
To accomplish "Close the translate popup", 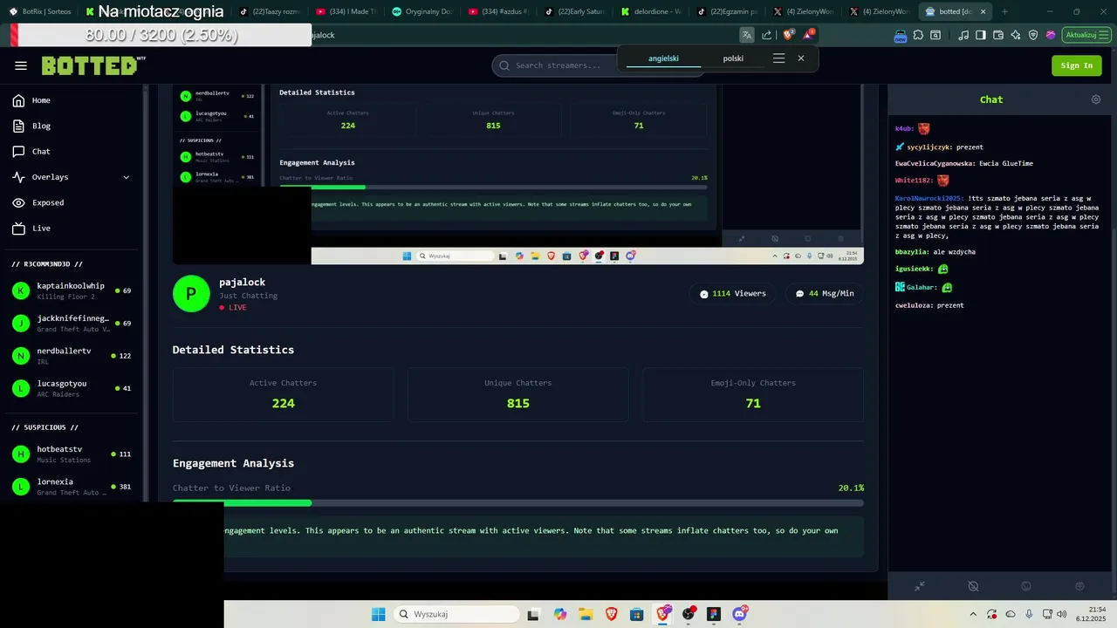I will (x=801, y=58).
